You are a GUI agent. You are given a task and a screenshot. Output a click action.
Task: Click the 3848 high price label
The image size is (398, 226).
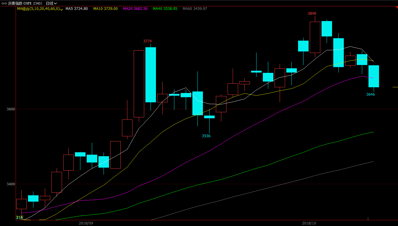tap(312, 14)
